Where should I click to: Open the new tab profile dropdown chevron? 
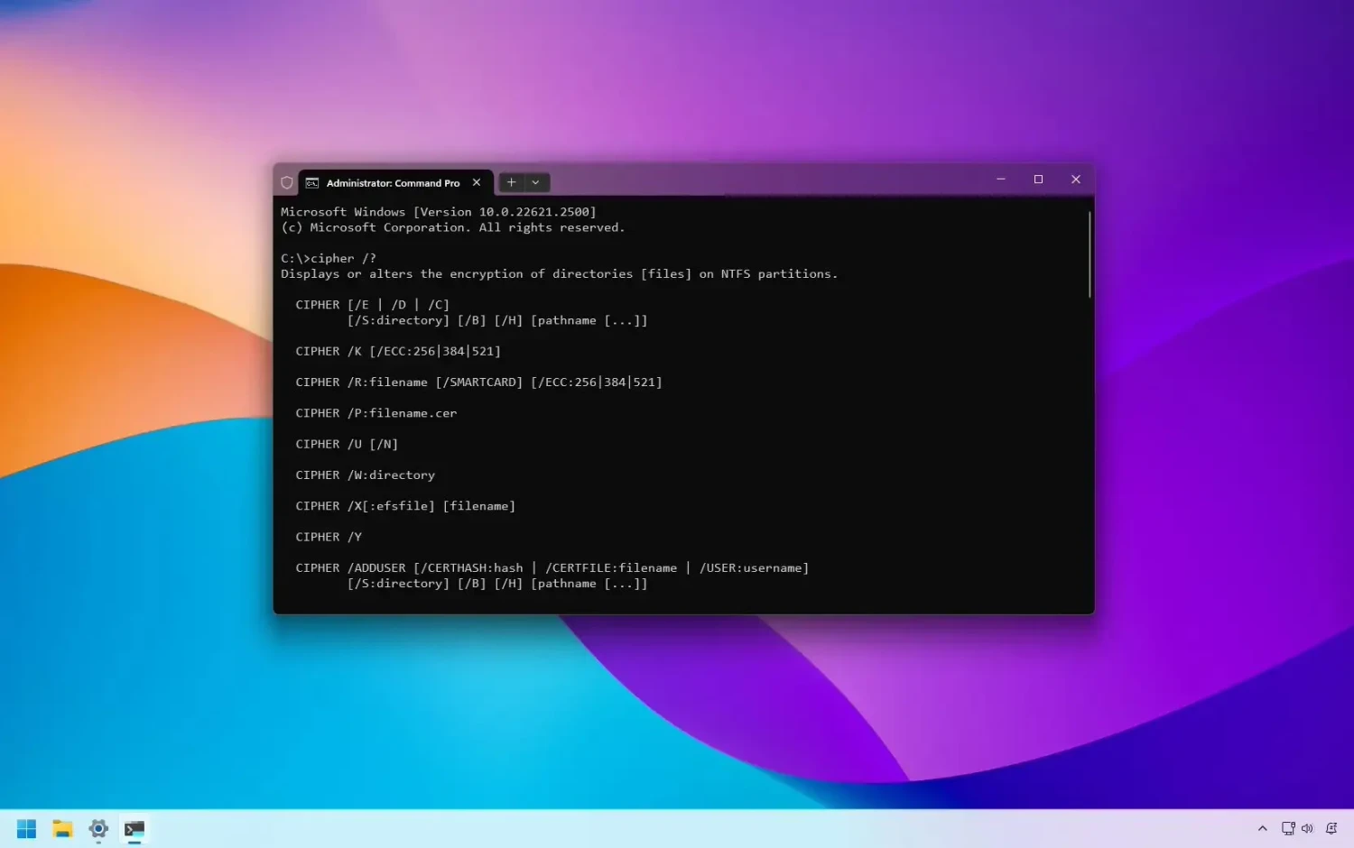tap(536, 182)
